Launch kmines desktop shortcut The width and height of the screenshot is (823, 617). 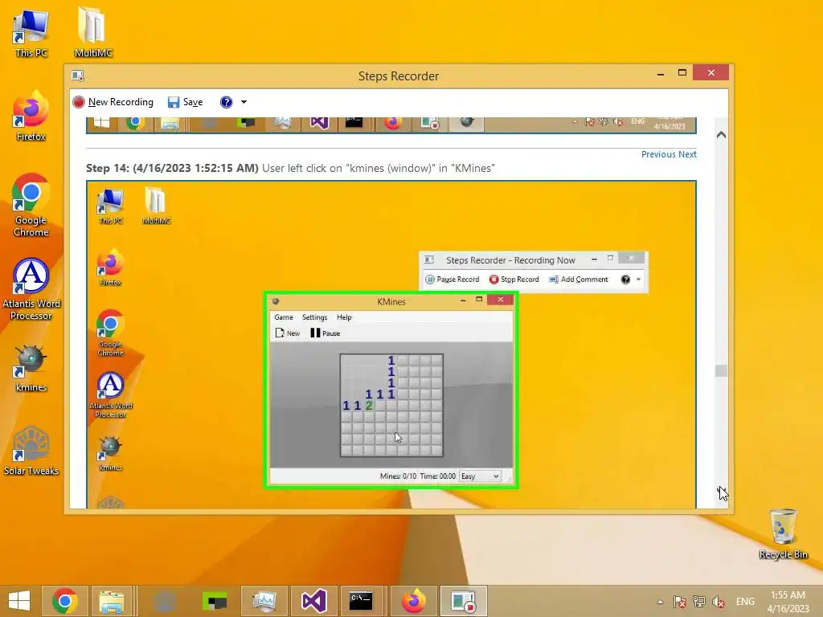coord(31,369)
